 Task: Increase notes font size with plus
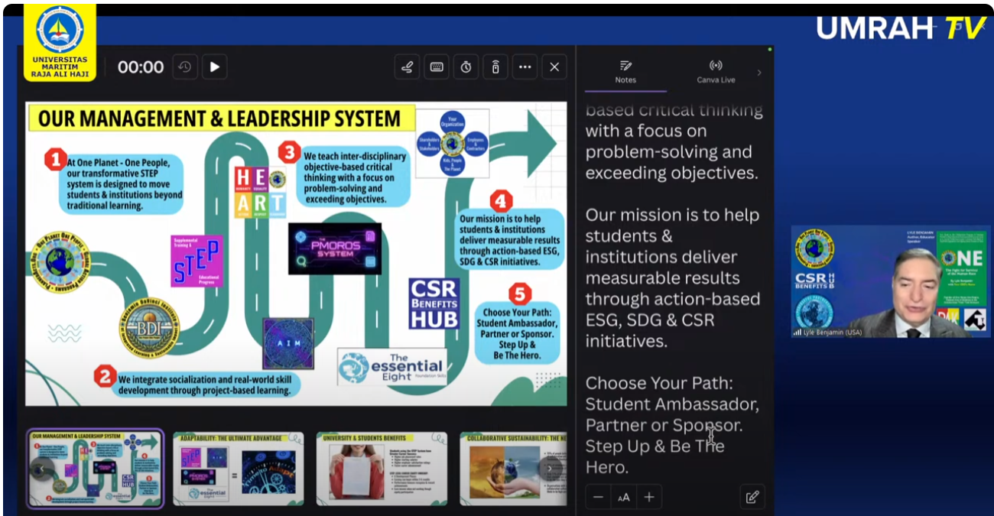pos(649,497)
